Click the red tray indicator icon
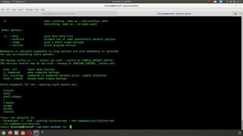The width and height of the screenshot is (243, 136). [x=209, y=2]
